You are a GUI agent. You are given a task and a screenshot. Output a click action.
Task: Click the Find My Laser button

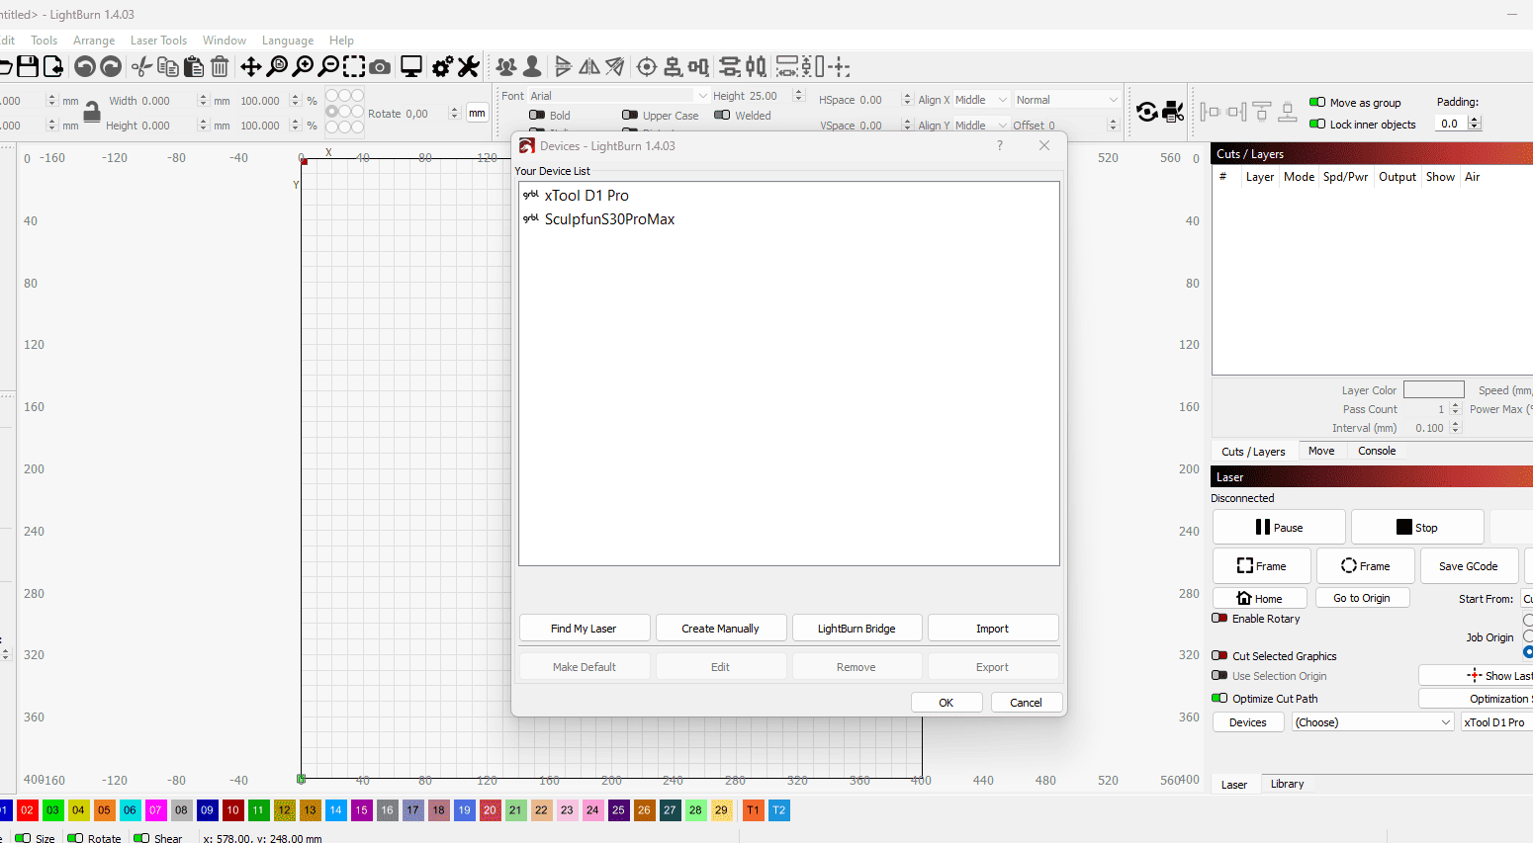pos(585,628)
